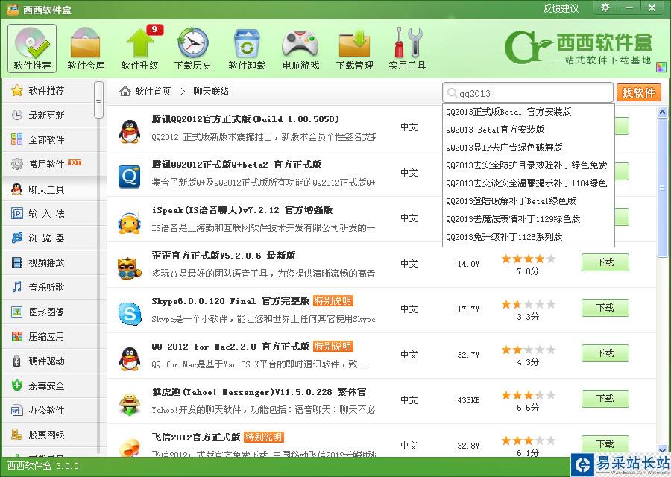Click the 腾讯QQ2012官方正式版 penguin icon
671x477 pixels.
coord(130,131)
